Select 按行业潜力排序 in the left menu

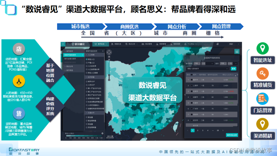(74, 59)
